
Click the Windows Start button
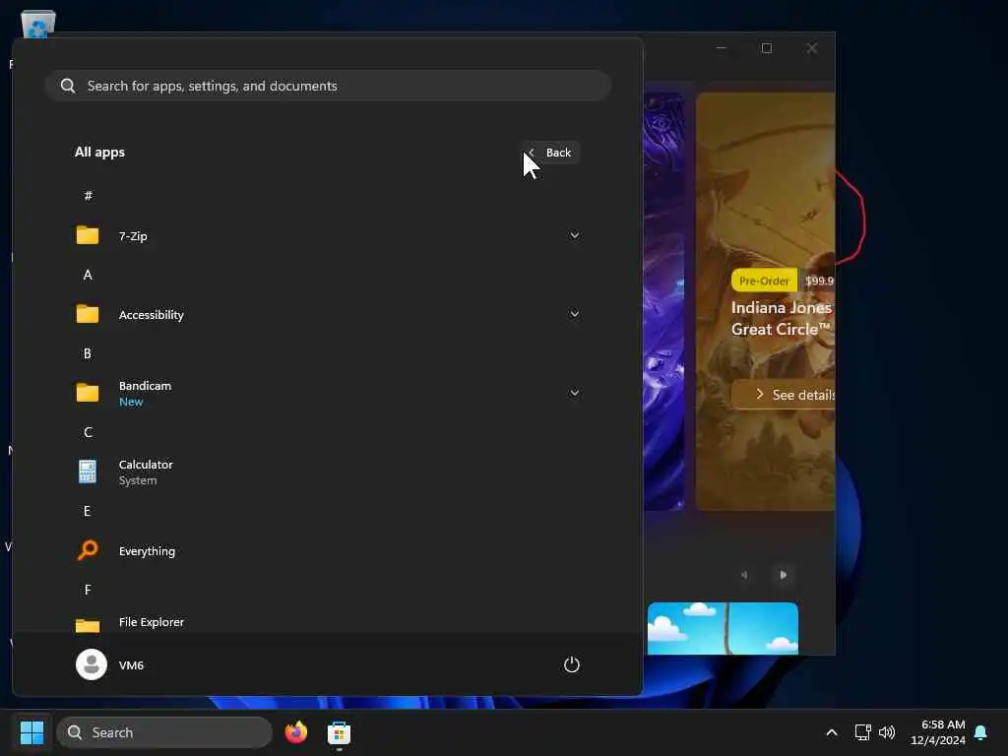coord(31,732)
